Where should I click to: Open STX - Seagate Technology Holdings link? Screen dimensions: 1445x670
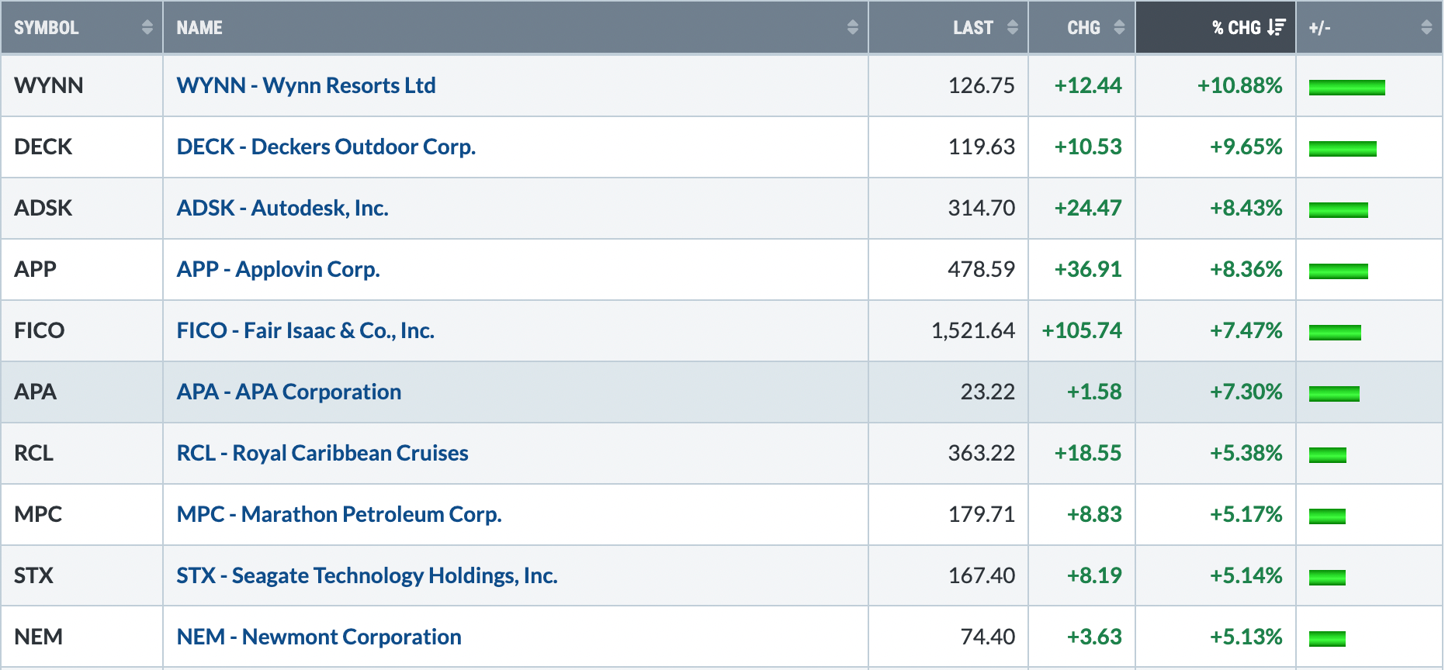367,575
